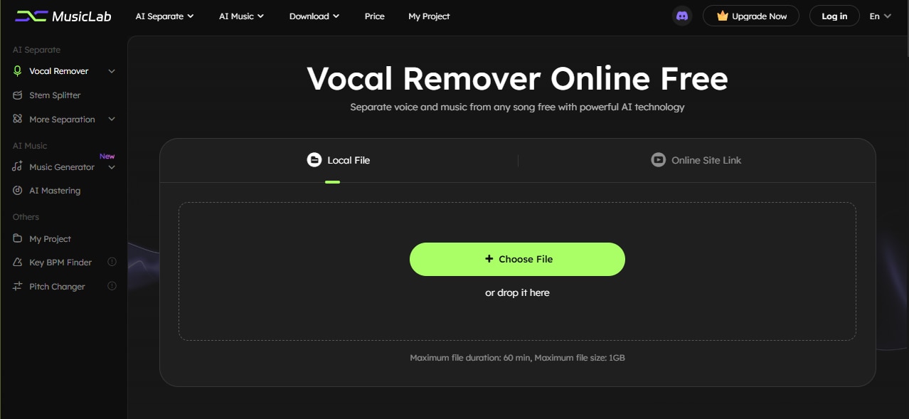Select Vocal Remover in the sidebar
Screen dimensions: 909x419
pyautogui.click(x=58, y=70)
